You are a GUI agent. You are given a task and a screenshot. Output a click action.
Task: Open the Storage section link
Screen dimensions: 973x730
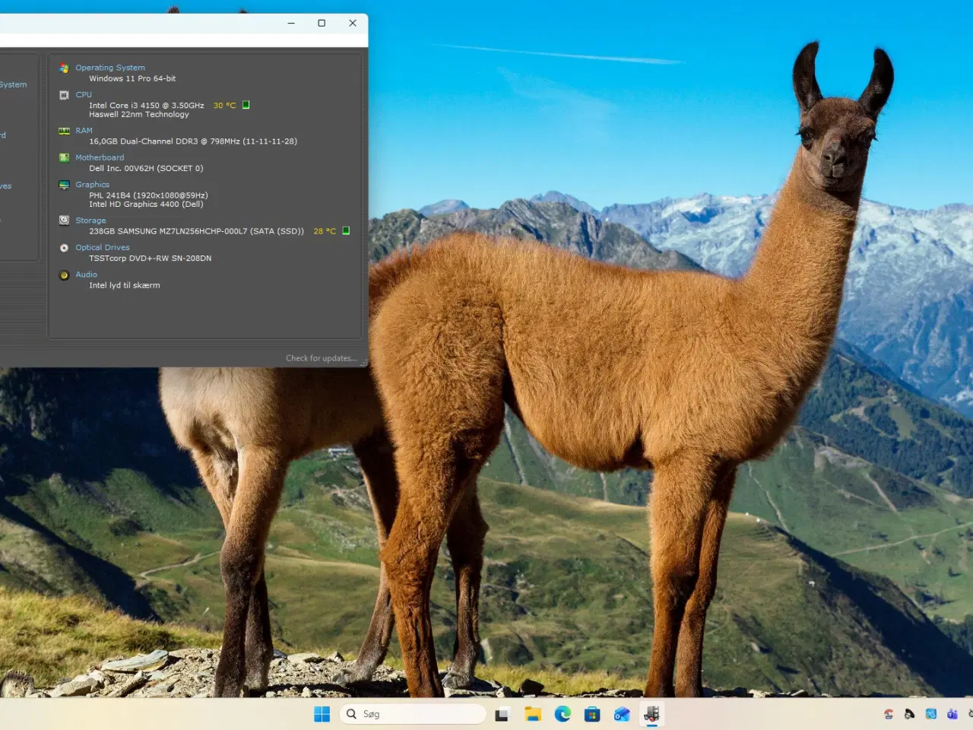90,221
